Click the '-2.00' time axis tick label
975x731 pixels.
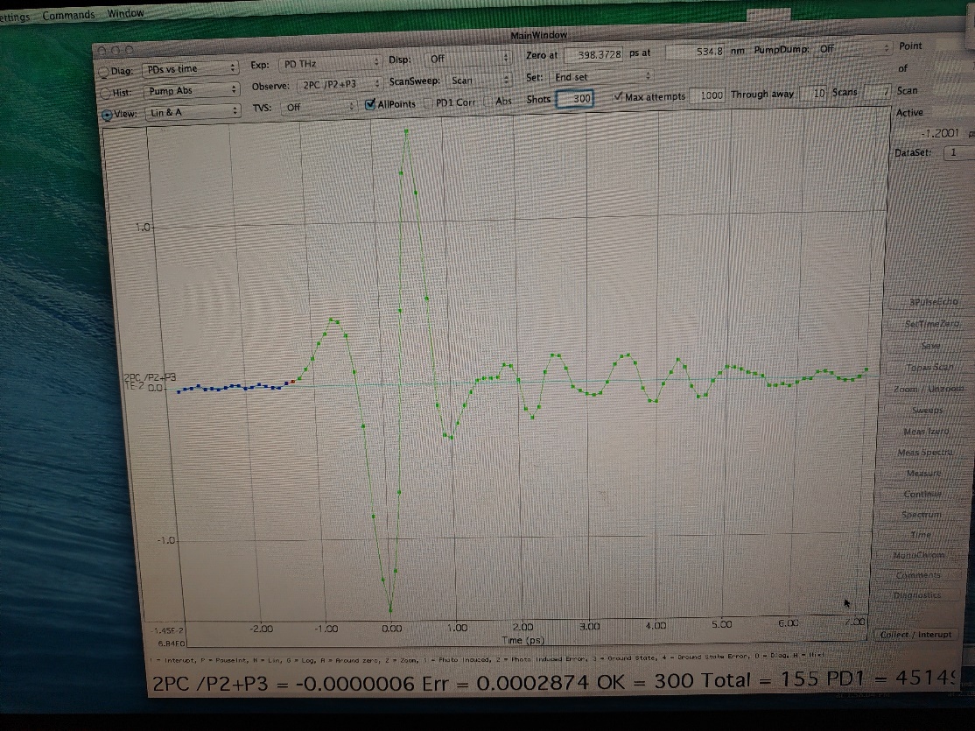(x=261, y=629)
